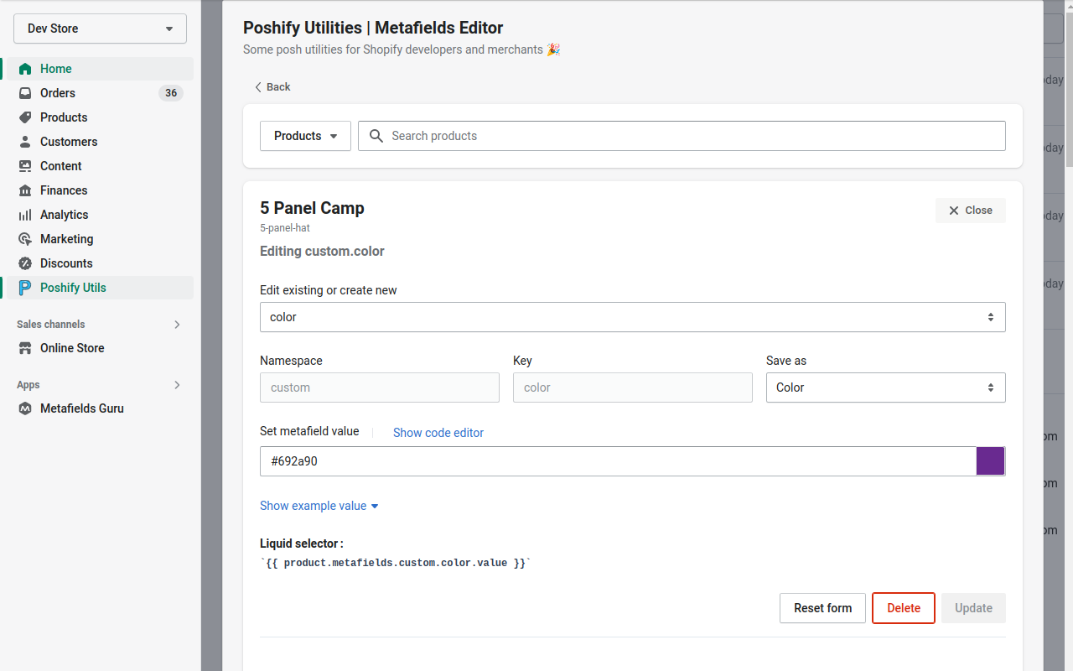Image resolution: width=1073 pixels, height=671 pixels.
Task: Go to Customers in the sidebar
Action: (100, 142)
